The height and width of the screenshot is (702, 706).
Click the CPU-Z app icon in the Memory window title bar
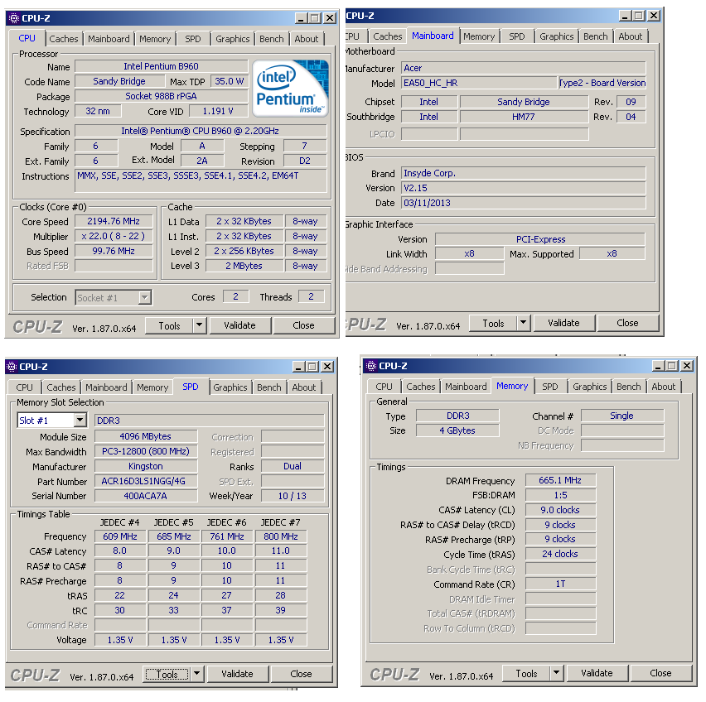(371, 366)
